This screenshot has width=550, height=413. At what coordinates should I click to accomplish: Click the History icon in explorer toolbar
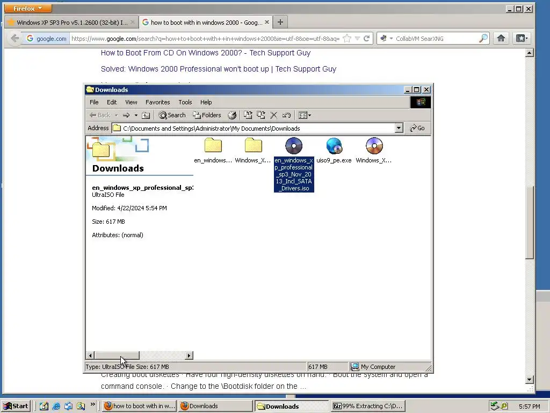pos(232,115)
